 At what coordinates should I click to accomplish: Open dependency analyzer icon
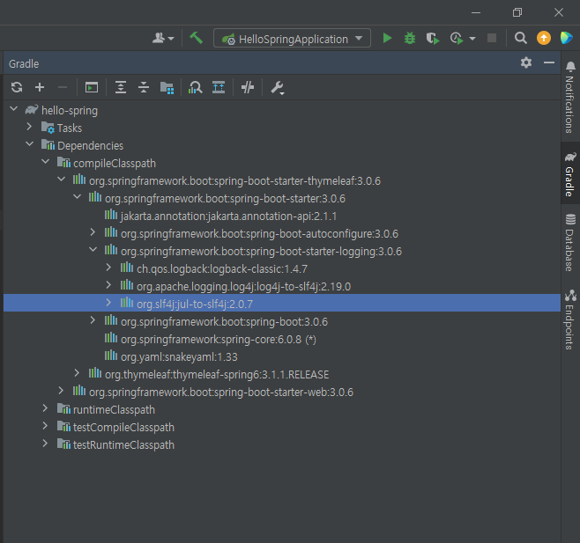tap(196, 87)
